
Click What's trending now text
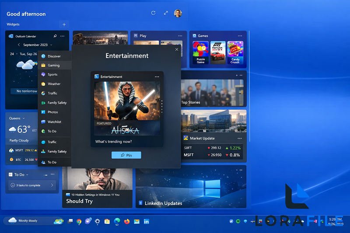pyautogui.click(x=113, y=142)
